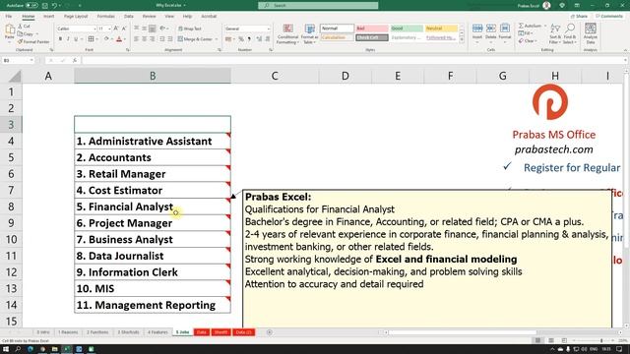Open the Calibri font name dropdown
630x354 pixels.
[x=95, y=29]
